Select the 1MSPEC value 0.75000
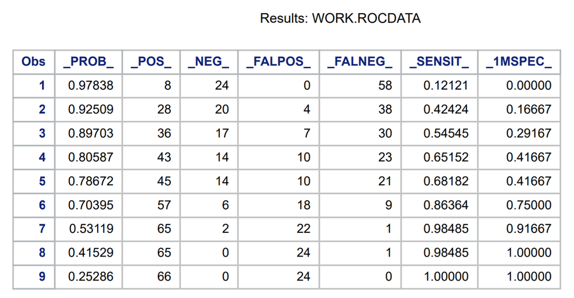The image size is (574, 298). pos(529,205)
